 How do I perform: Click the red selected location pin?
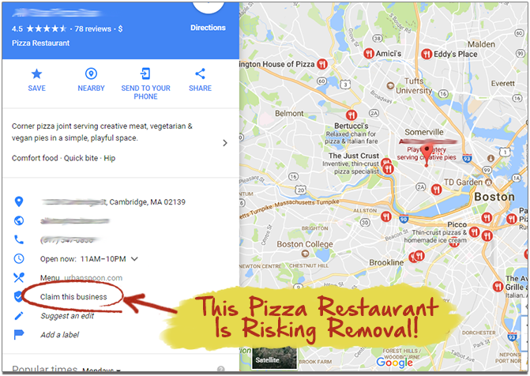tap(427, 155)
